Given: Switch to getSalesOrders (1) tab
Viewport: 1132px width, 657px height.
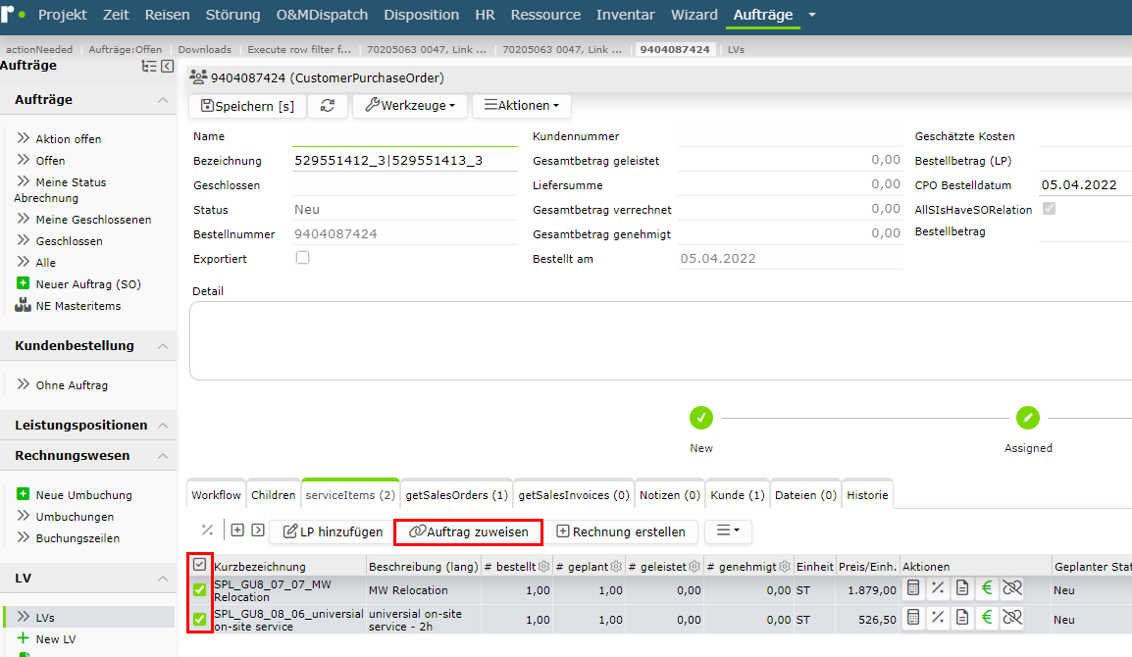Looking at the screenshot, I should pyautogui.click(x=456, y=495).
